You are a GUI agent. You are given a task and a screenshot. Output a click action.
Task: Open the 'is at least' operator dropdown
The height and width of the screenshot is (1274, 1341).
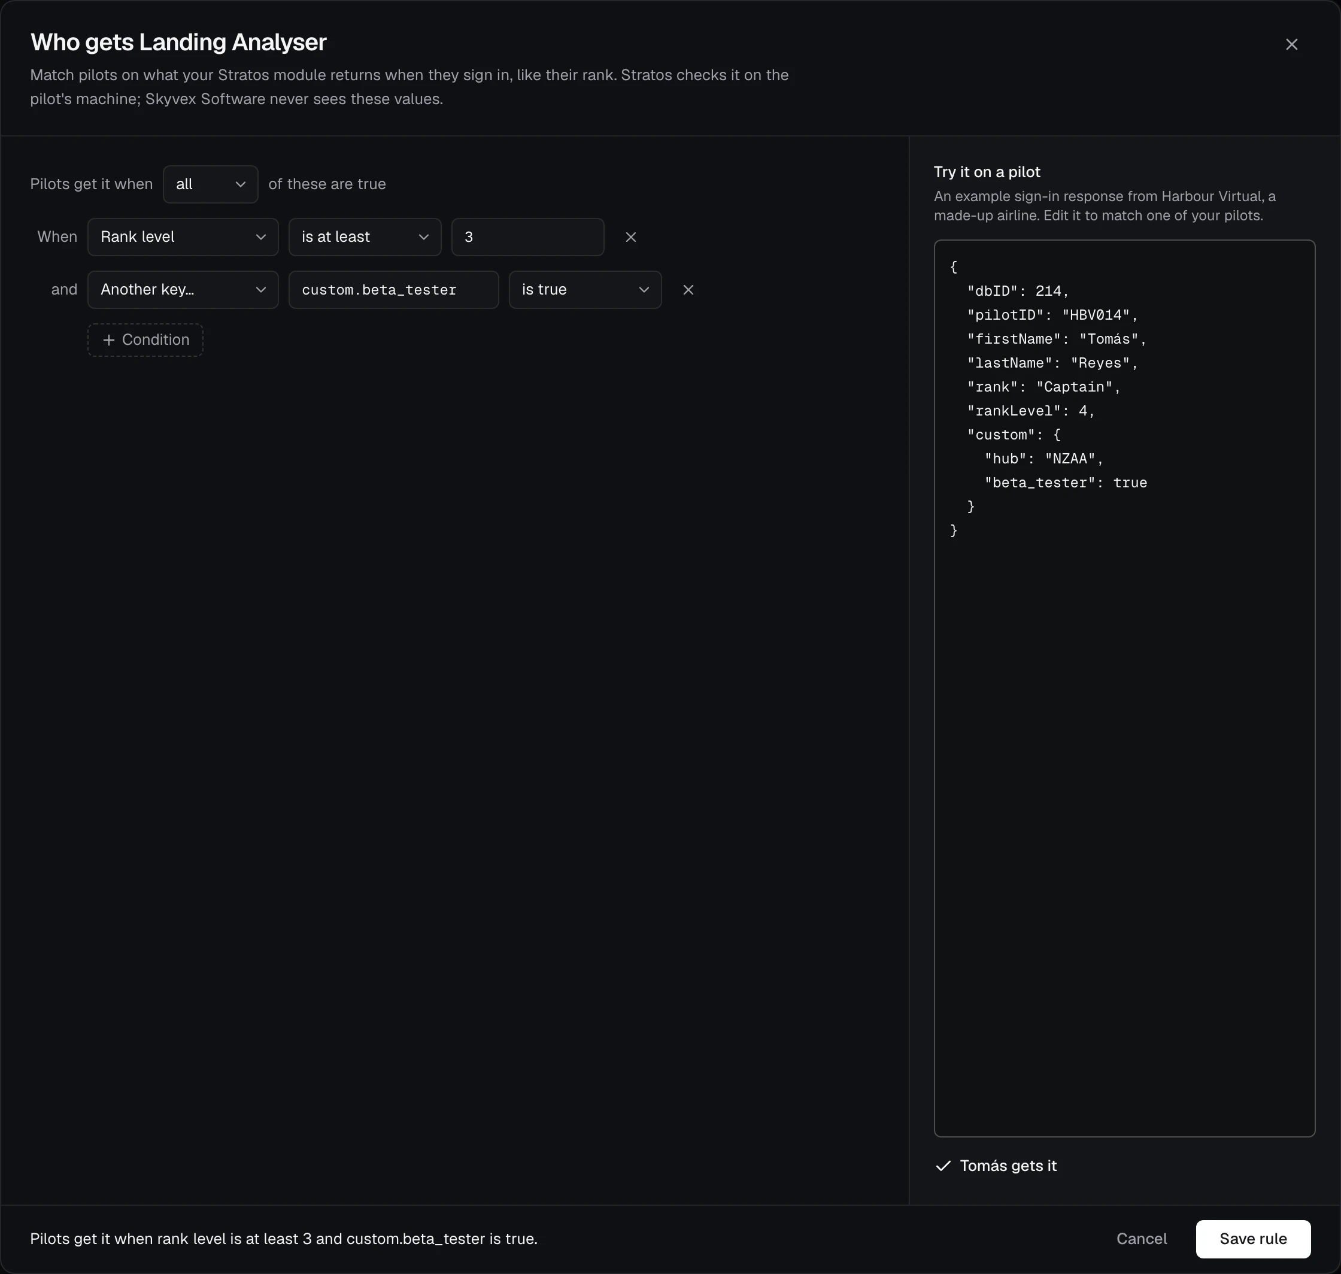[365, 237]
